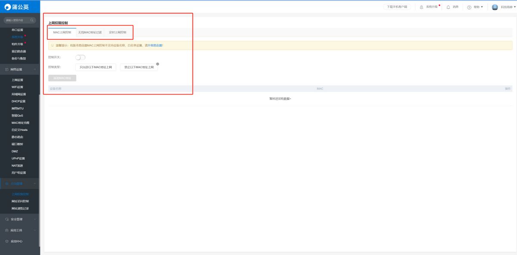The height and width of the screenshot is (255, 517).
Task: Open 网络MTU in sidebar
Action: [18, 108]
